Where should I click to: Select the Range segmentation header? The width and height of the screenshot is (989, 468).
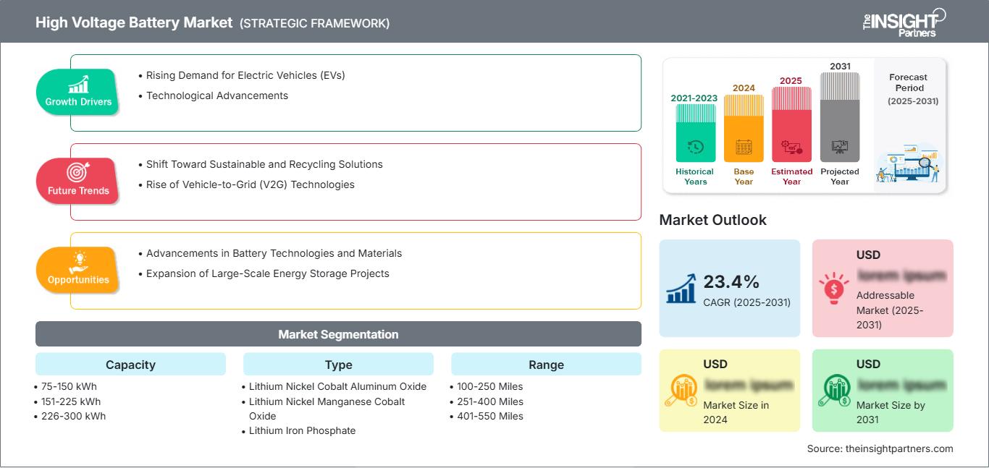coord(546,365)
